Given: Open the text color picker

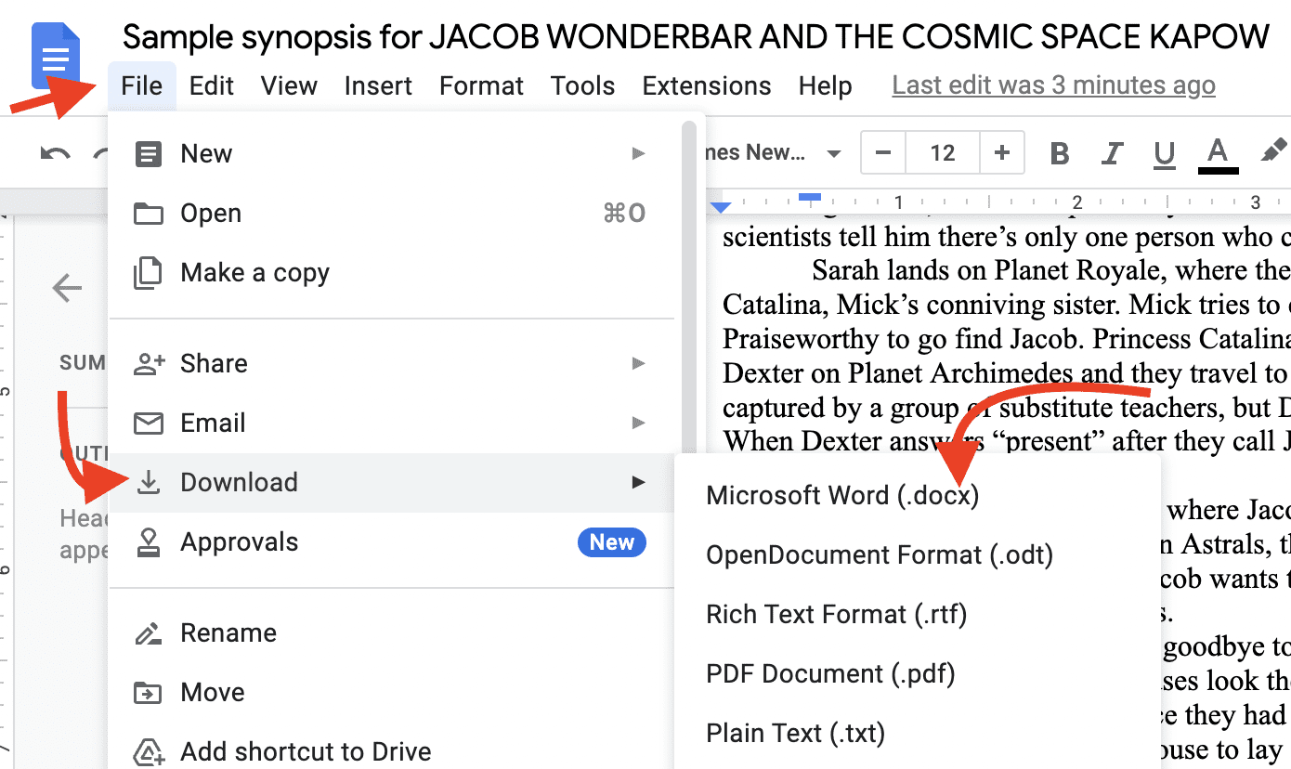Looking at the screenshot, I should 1218,153.
